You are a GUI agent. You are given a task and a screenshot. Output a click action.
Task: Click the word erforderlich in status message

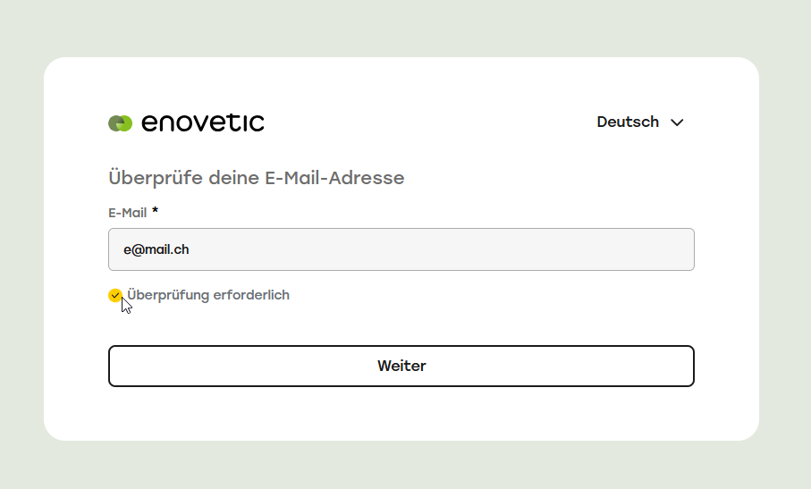(x=251, y=295)
